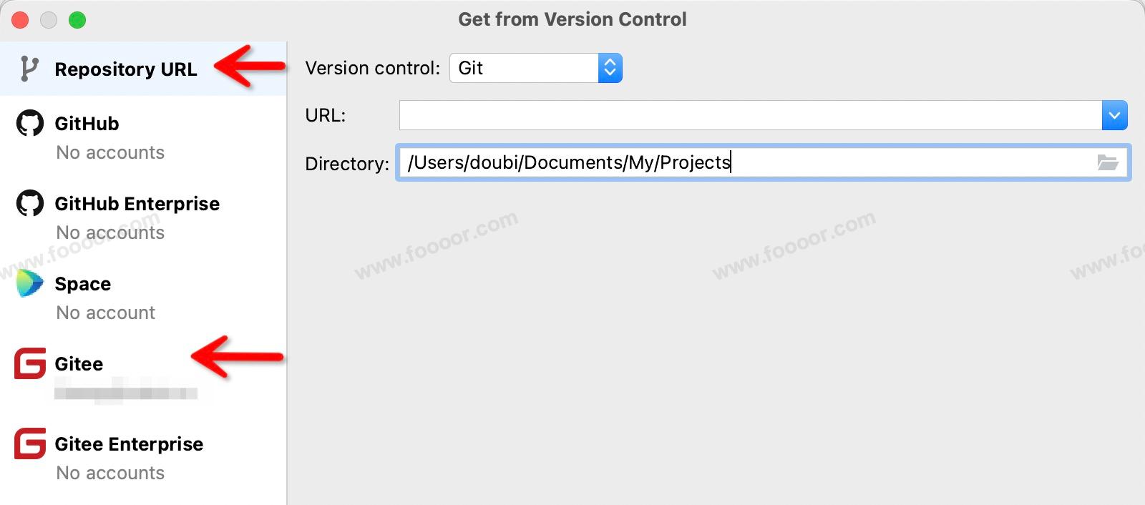This screenshot has height=505, width=1145.
Task: Select the Gitee section label
Action: pos(79,364)
